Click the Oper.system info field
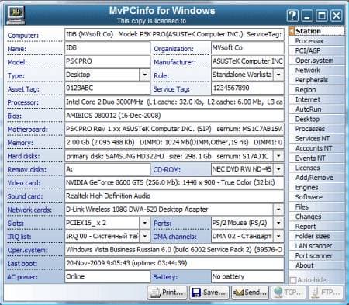This screenshot has height=305, width=349. [174, 250]
